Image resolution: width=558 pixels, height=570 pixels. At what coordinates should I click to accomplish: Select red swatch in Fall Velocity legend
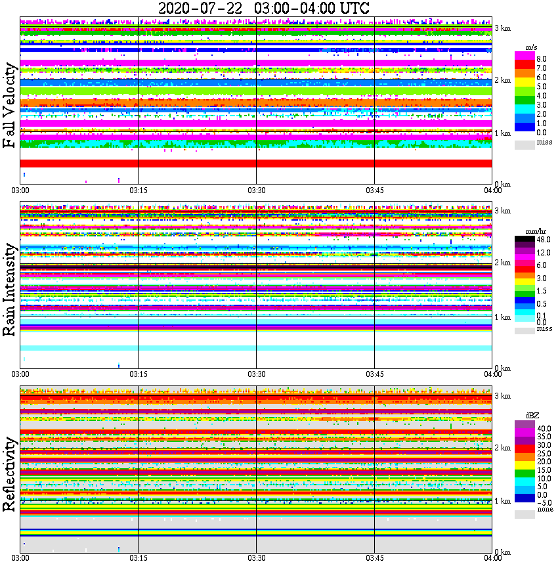pos(525,65)
